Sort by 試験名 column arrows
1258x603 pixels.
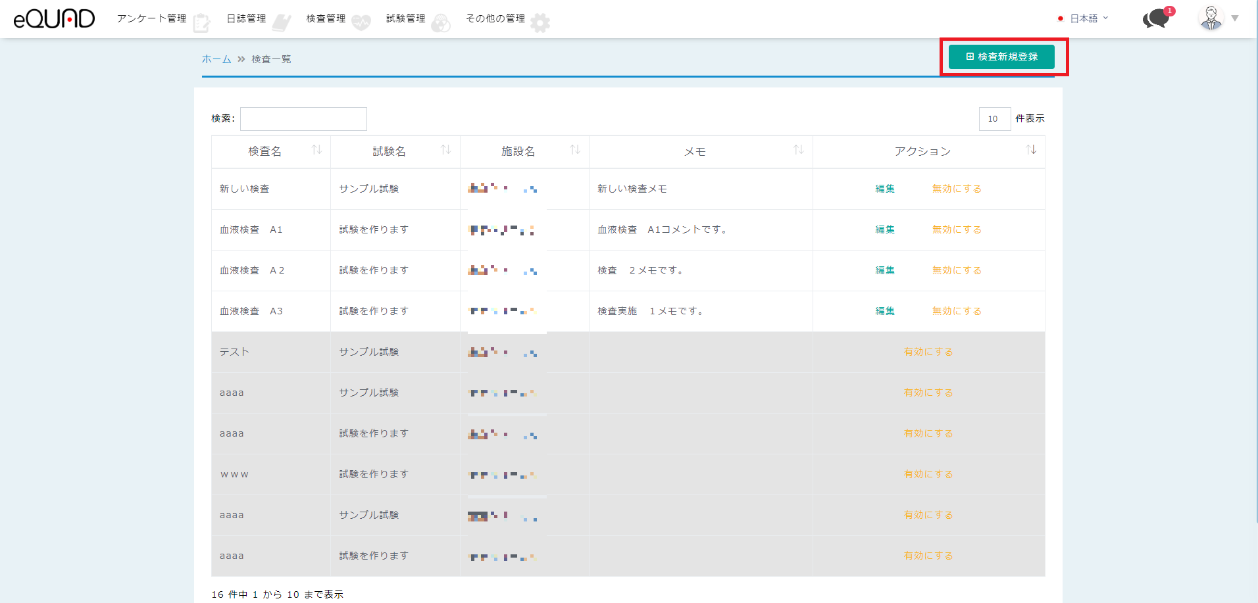click(x=445, y=150)
